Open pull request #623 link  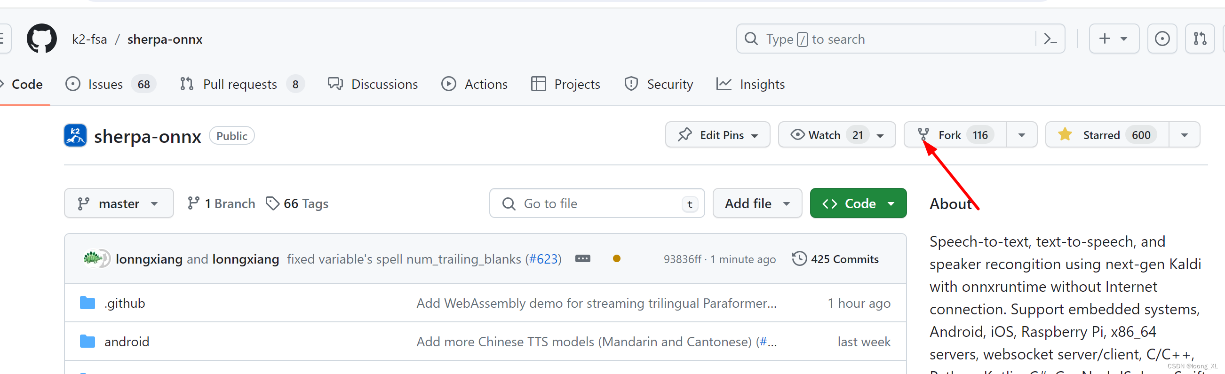click(543, 259)
